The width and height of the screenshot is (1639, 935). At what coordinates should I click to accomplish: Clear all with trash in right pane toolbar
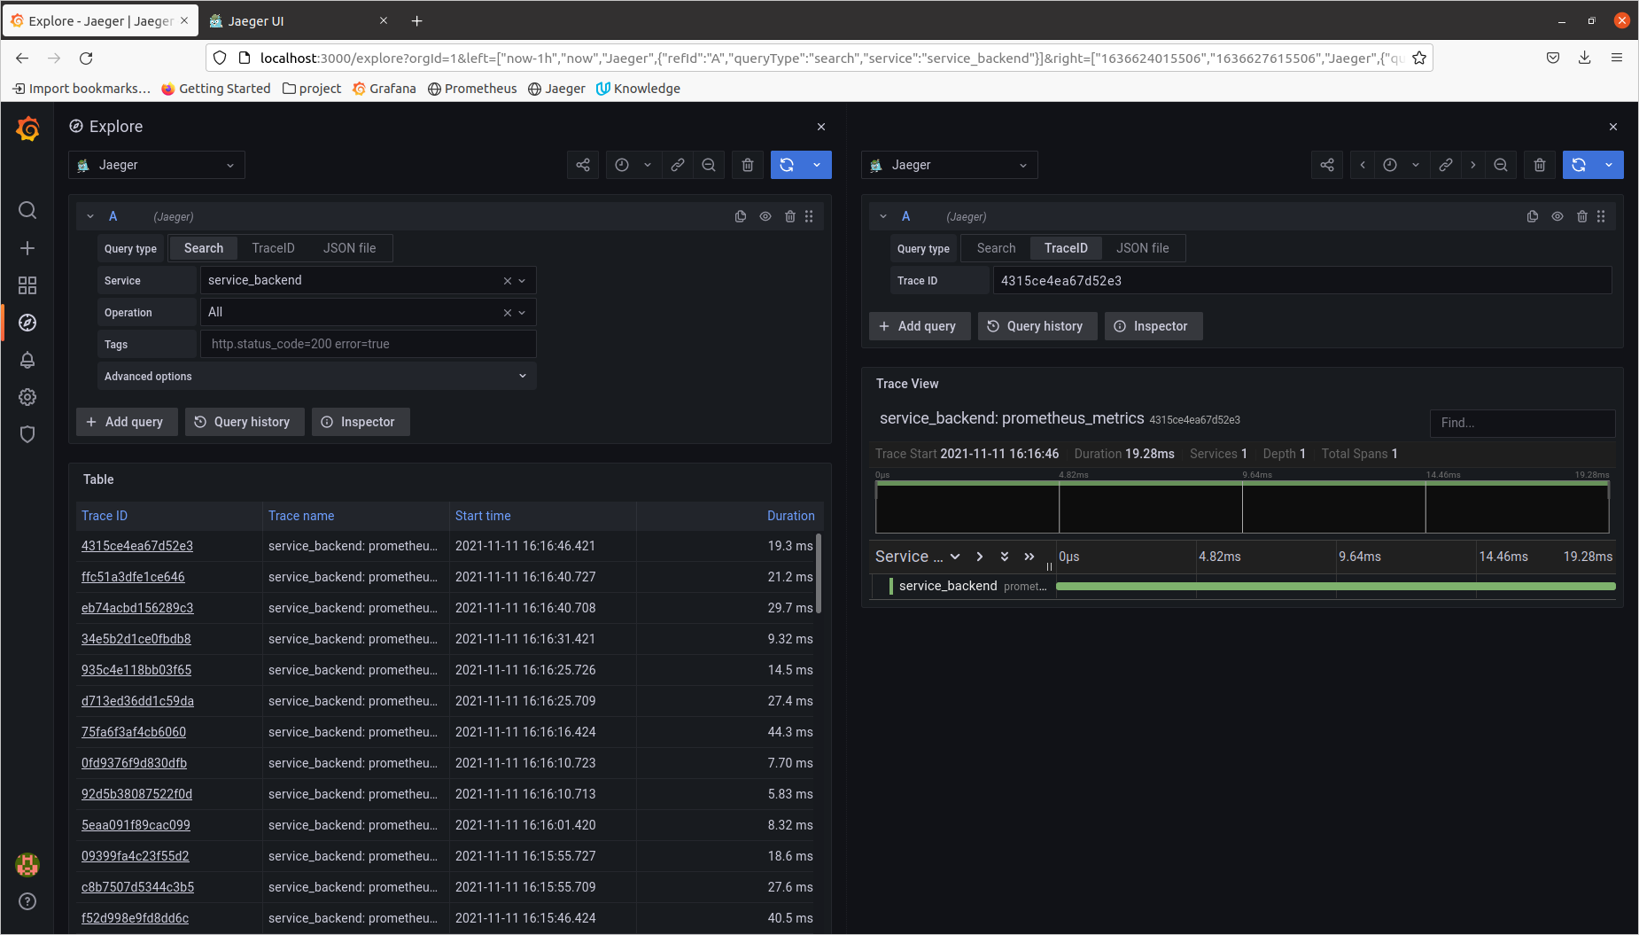pos(1540,165)
